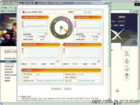
Task: Click the 연결 links toolbar label
Action: [2, 11]
